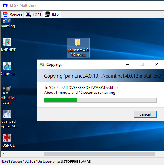Image resolution: width=164 pixels, height=165 pixels.
Task: Click the Server 192.168.1.6 status bar text
Action: click(x=46, y=162)
